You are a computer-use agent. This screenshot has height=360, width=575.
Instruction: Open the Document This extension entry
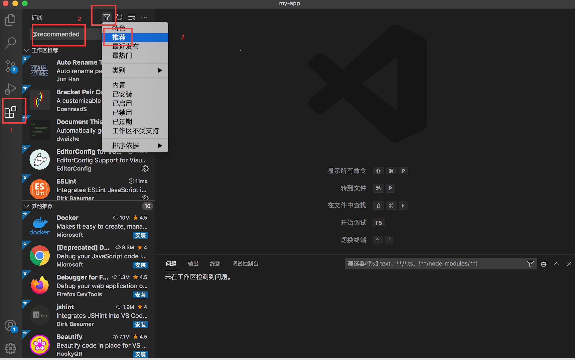point(88,130)
